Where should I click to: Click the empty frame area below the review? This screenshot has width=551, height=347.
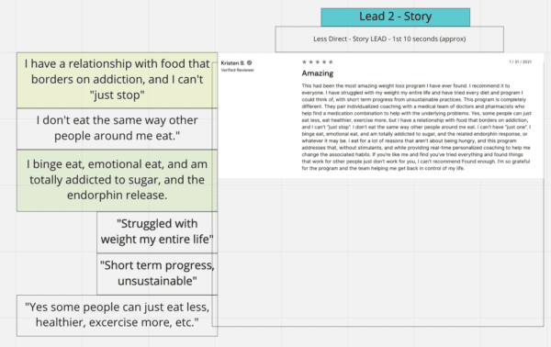tap(379, 252)
